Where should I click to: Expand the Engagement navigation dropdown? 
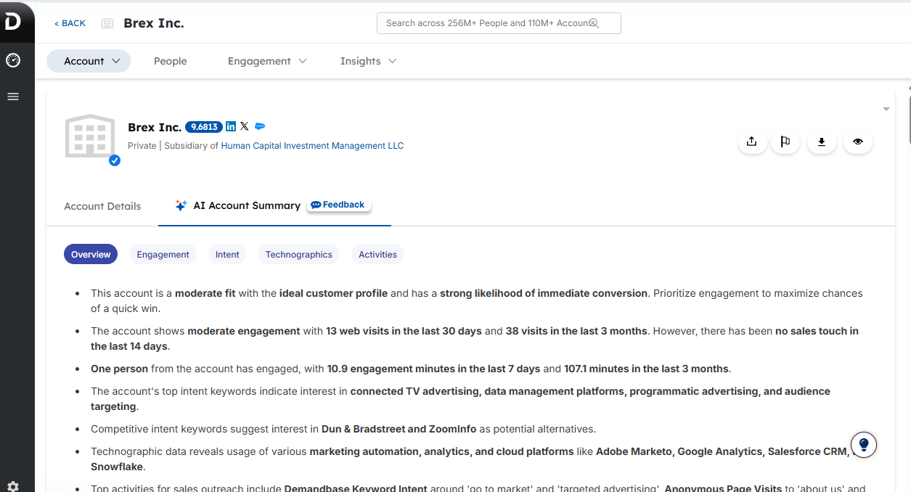pyautogui.click(x=266, y=61)
